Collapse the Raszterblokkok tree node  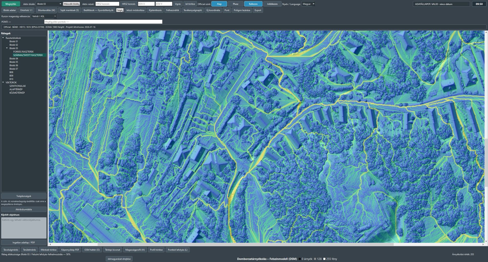click(x=3, y=38)
